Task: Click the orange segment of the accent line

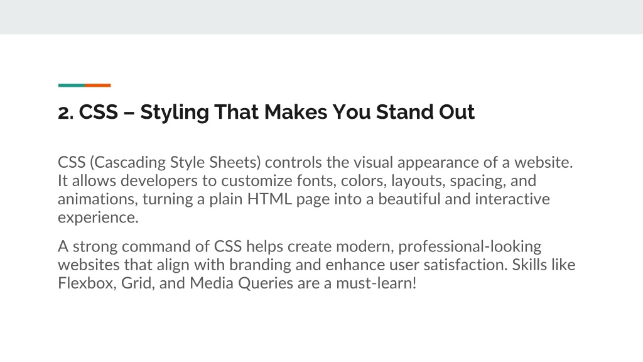Action: pos(97,85)
